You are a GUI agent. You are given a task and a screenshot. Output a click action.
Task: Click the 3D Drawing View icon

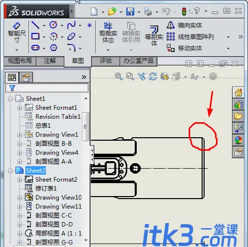click(165, 76)
